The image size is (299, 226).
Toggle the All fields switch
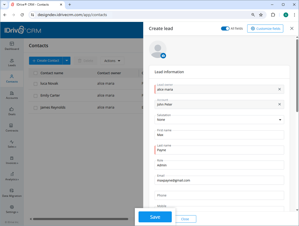pyautogui.click(x=225, y=29)
